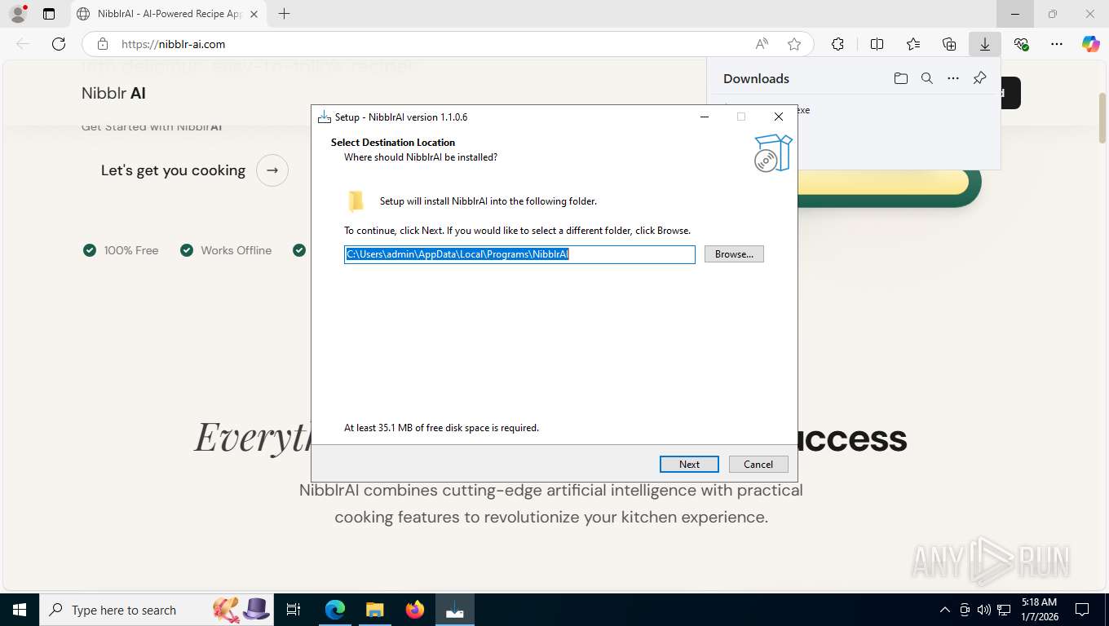This screenshot has height=626, width=1109.
Task: Toggle the split screen icon
Action: (x=877, y=44)
